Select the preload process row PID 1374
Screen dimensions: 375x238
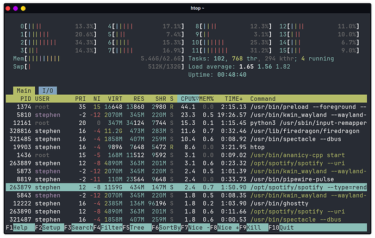coord(186,107)
